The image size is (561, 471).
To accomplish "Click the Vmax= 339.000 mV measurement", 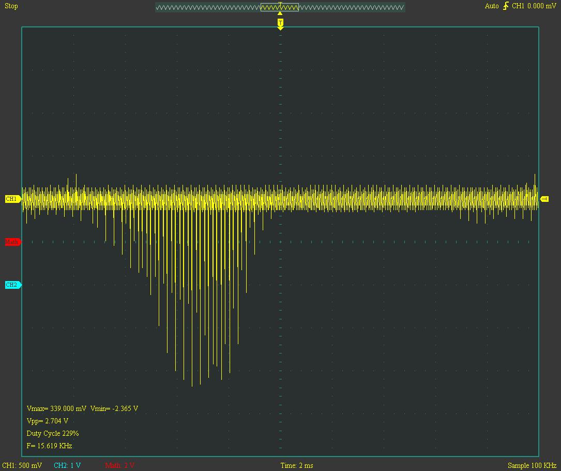I will click(x=56, y=408).
